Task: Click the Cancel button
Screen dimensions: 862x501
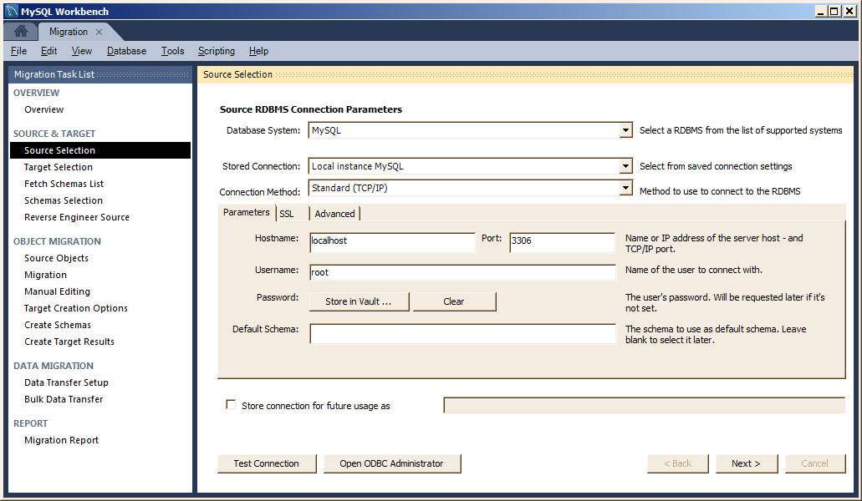Action: [814, 463]
